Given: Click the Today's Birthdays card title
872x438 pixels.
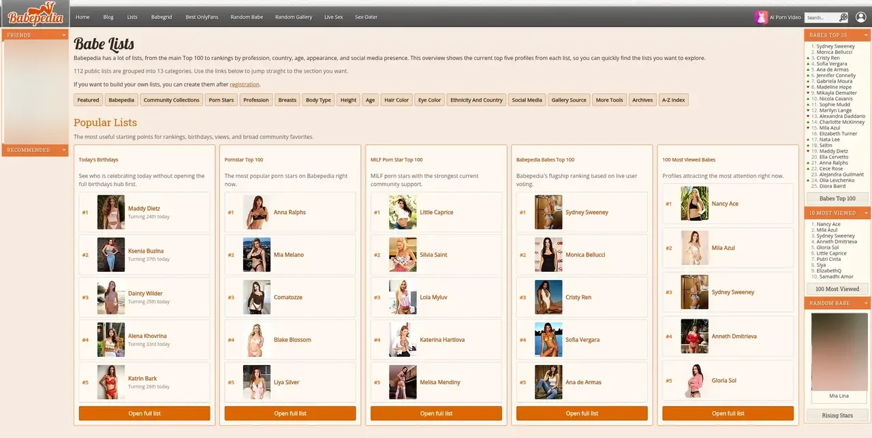Looking at the screenshot, I should pos(98,160).
